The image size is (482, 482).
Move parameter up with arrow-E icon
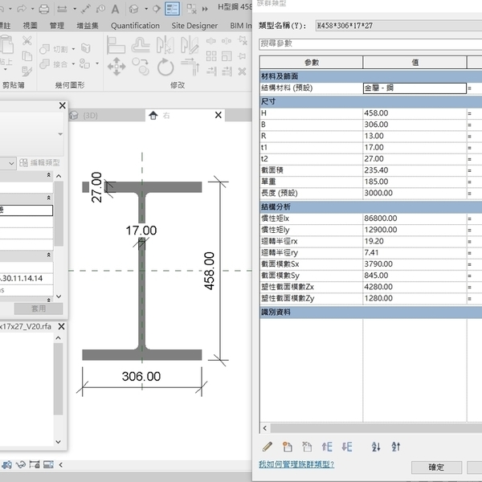click(x=327, y=447)
